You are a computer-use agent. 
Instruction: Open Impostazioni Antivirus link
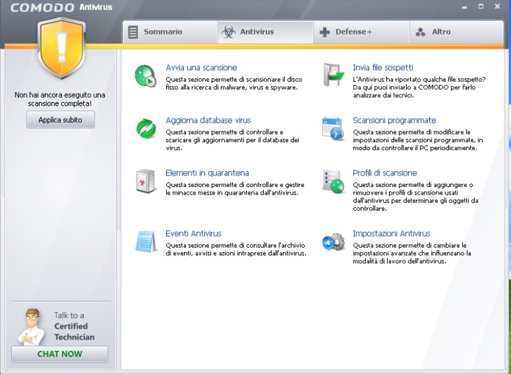(391, 234)
